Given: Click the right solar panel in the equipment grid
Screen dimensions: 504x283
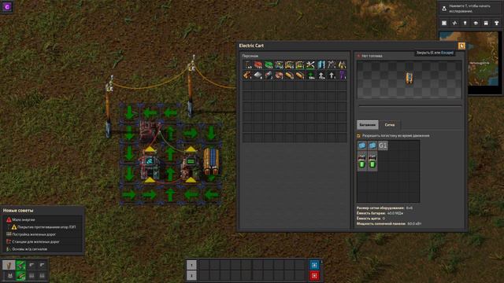Looking at the screenshot, I should [372, 145].
